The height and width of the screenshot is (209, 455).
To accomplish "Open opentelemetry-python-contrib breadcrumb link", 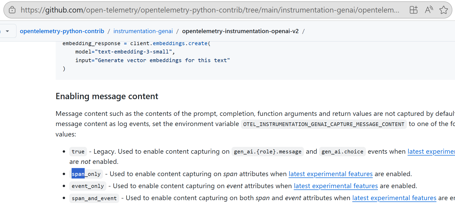I will (x=62, y=31).
